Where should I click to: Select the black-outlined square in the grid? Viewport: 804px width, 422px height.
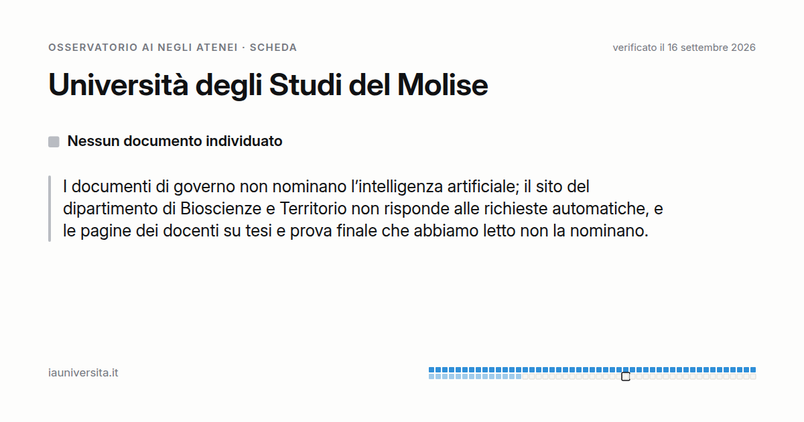point(626,376)
